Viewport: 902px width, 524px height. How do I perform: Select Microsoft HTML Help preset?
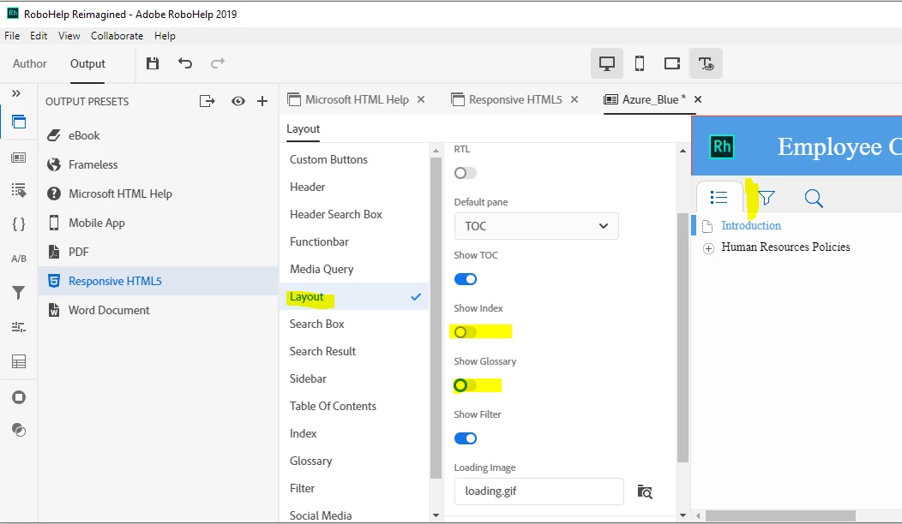pos(158,194)
